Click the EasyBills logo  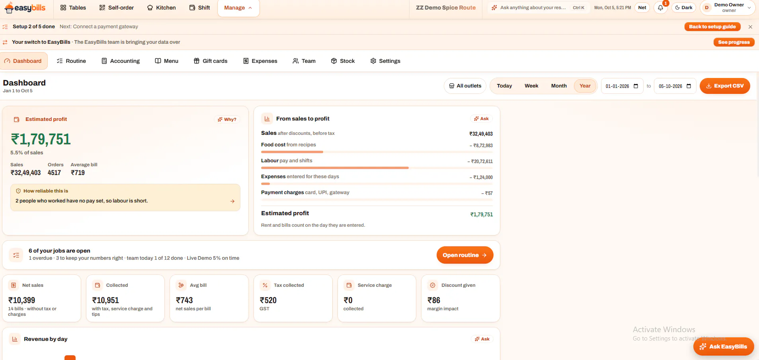pyautogui.click(x=25, y=8)
